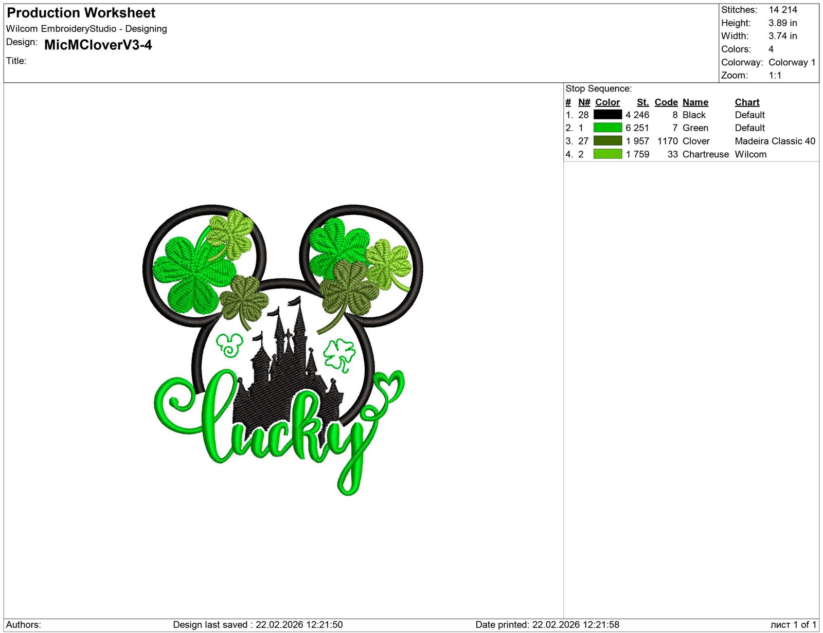The width and height of the screenshot is (823, 633).
Task: Click the Chart column header
Action: point(747,102)
